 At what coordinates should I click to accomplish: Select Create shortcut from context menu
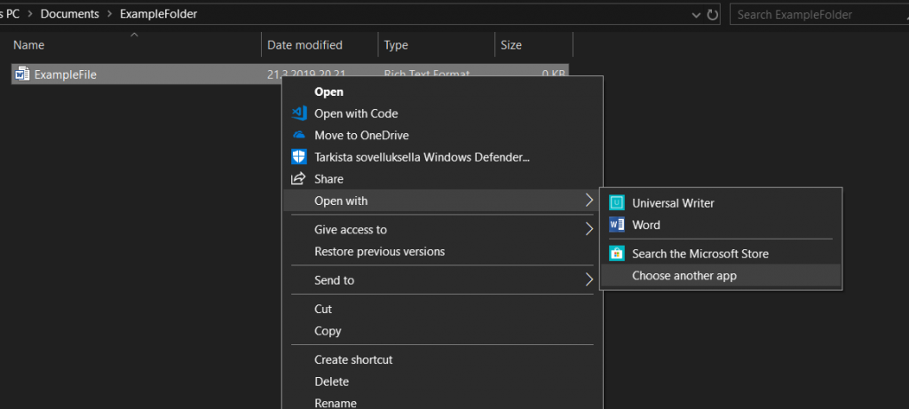pos(353,360)
